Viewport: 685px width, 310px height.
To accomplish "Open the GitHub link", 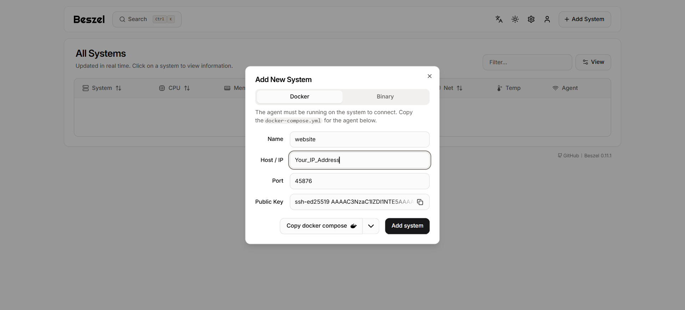I will click(x=568, y=156).
